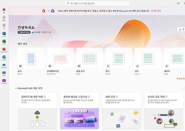185x131 pixels.
Task: Click the Office logo icon in the banner
Action: 44,11
